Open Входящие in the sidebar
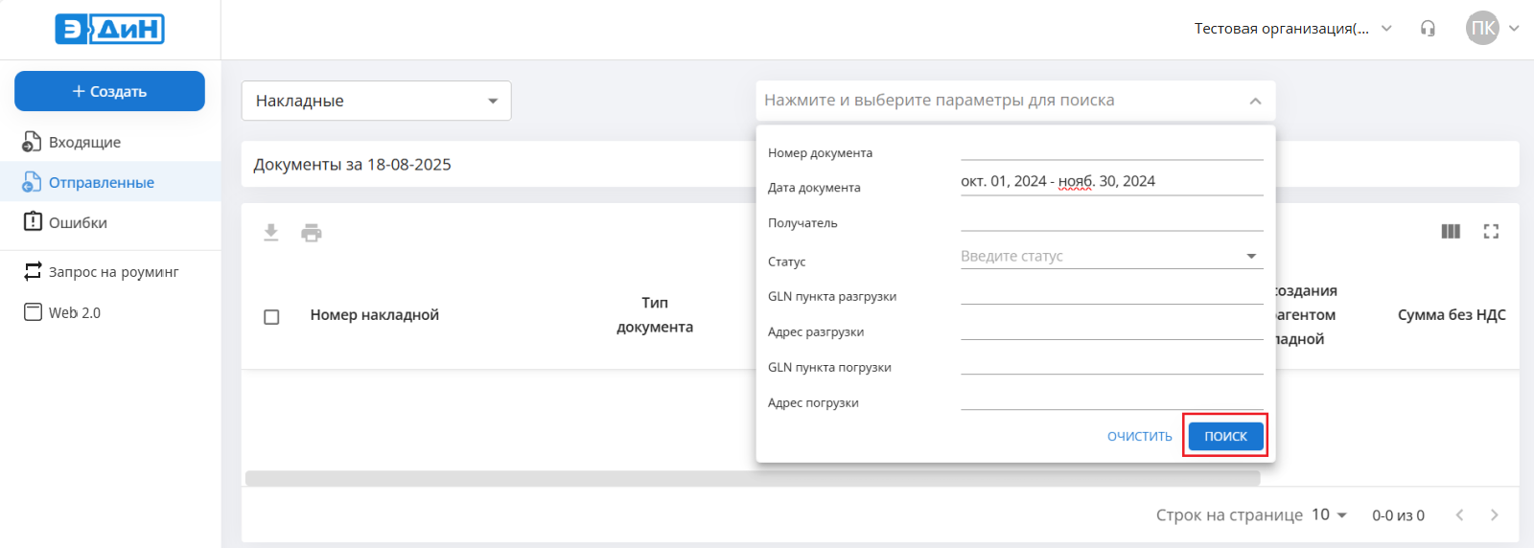The image size is (1534, 548). (x=84, y=142)
